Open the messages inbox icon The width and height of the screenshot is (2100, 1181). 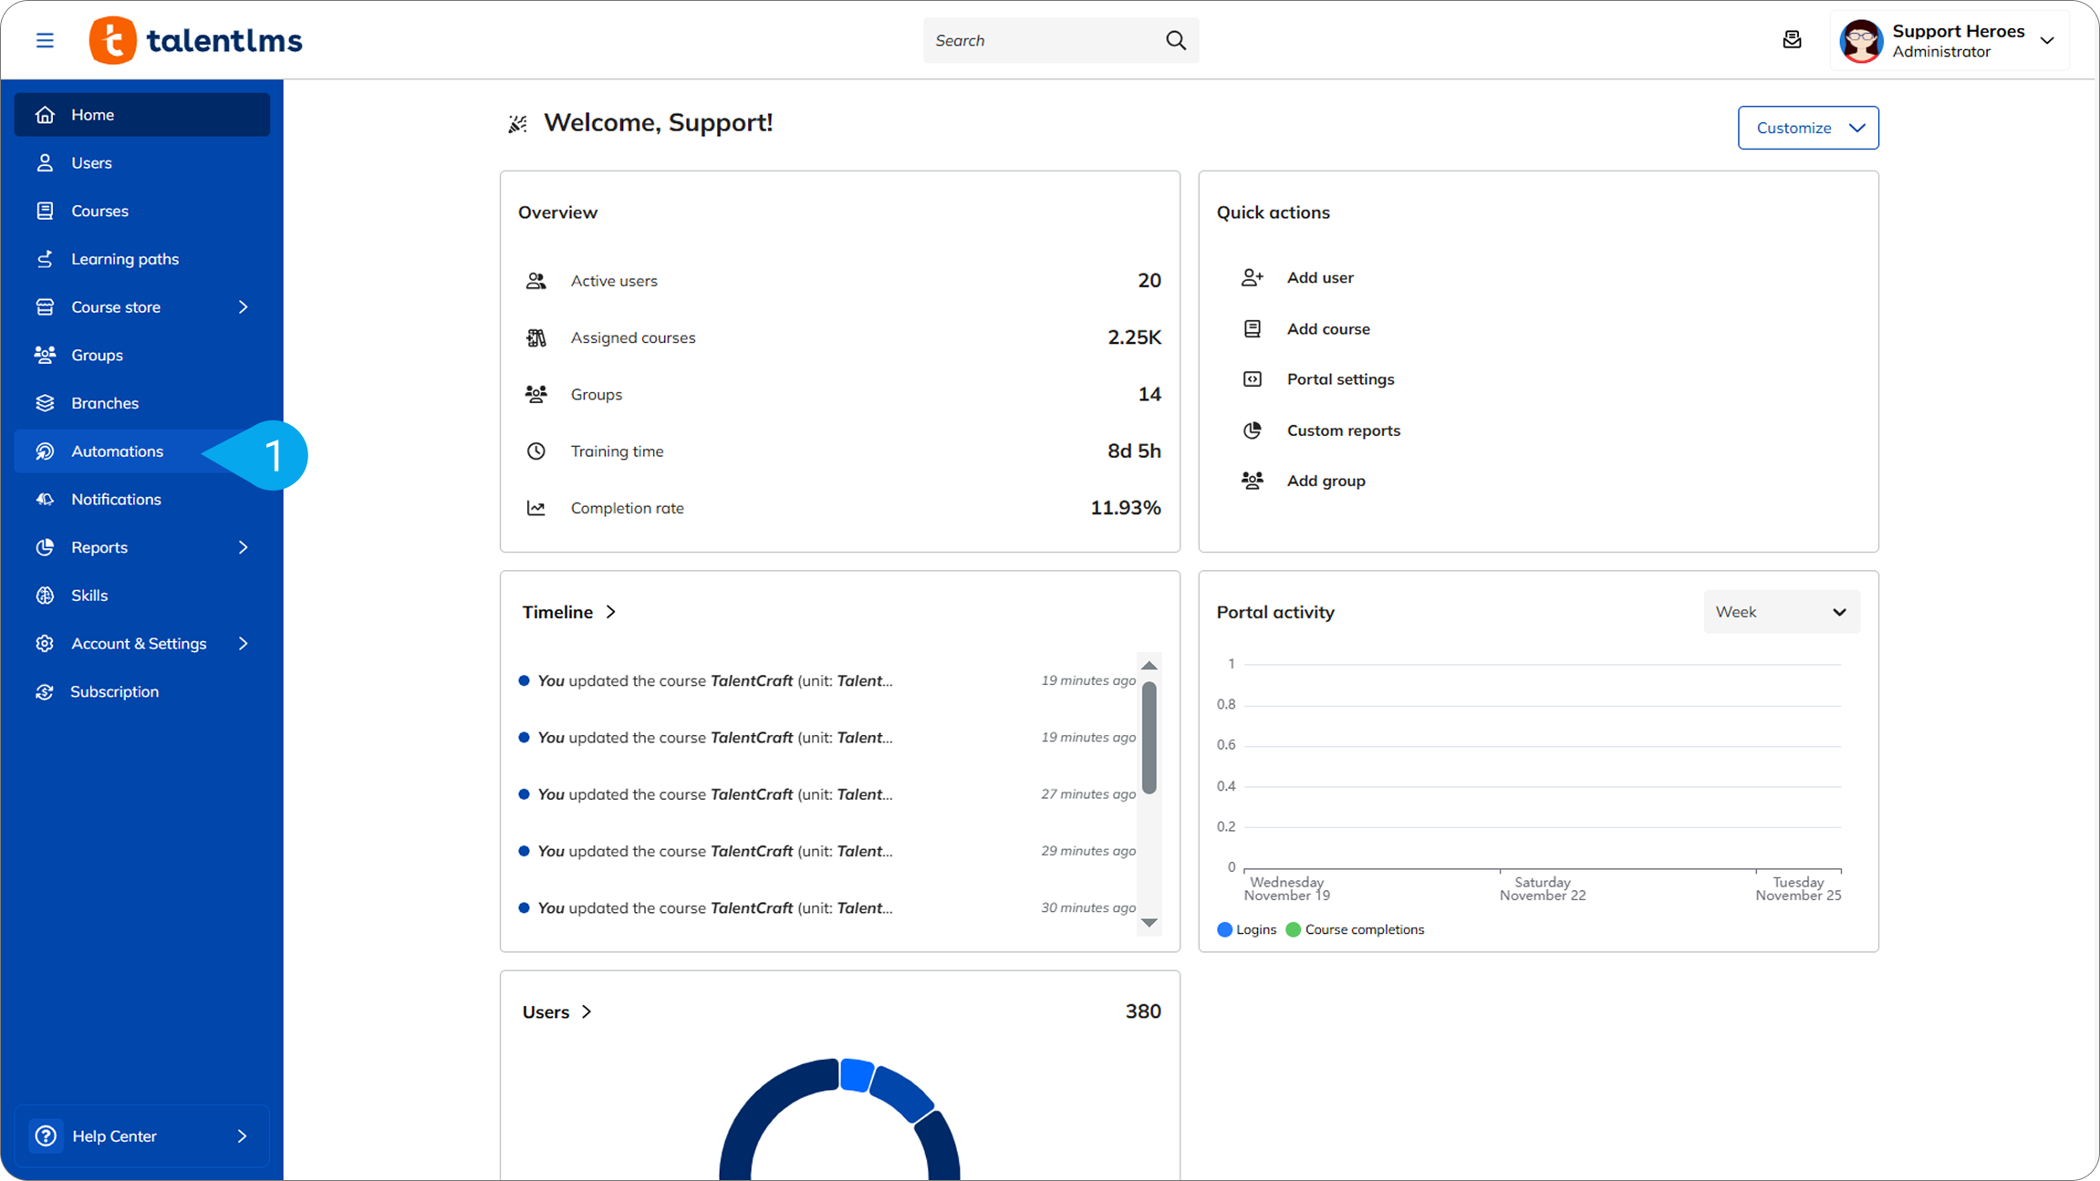pos(1792,40)
